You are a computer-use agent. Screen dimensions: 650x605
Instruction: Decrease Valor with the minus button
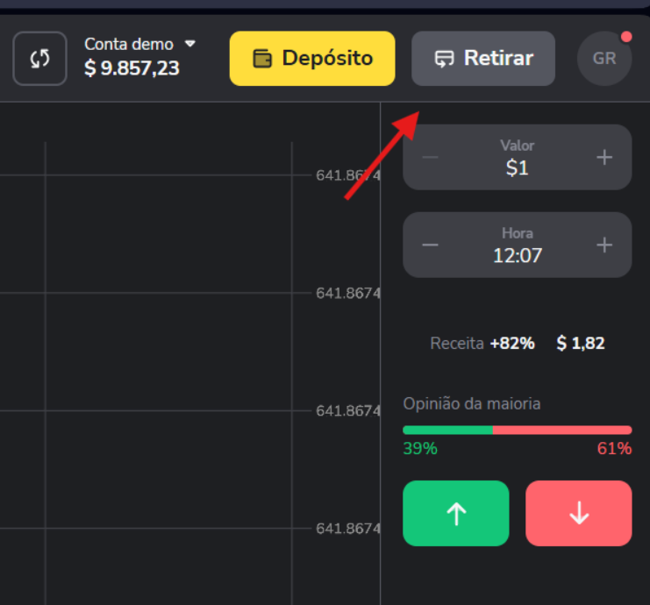point(430,158)
